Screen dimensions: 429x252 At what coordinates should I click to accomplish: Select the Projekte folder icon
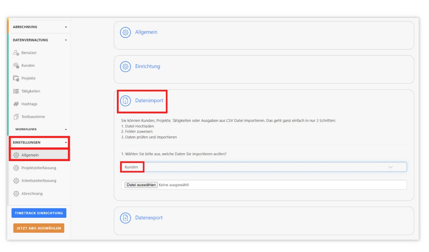[16, 78]
